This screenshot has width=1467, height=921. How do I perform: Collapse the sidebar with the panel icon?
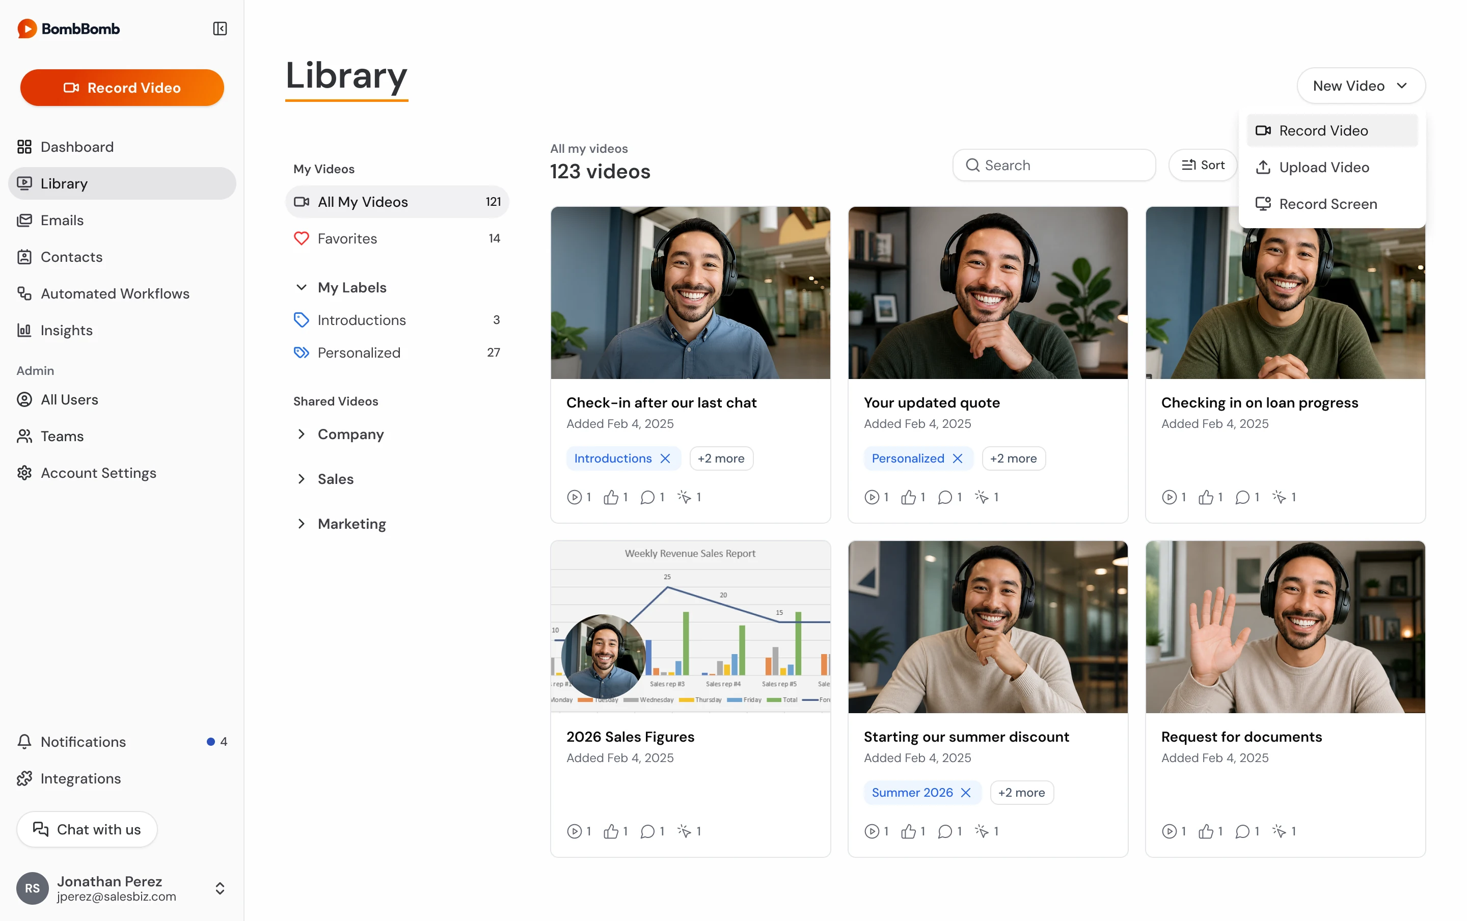[x=220, y=29]
